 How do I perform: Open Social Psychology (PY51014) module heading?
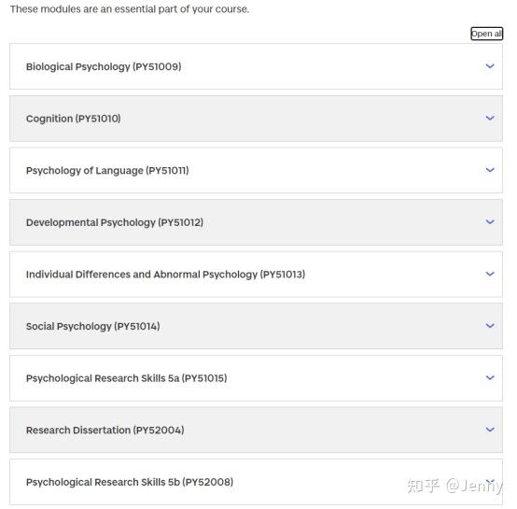click(x=93, y=326)
